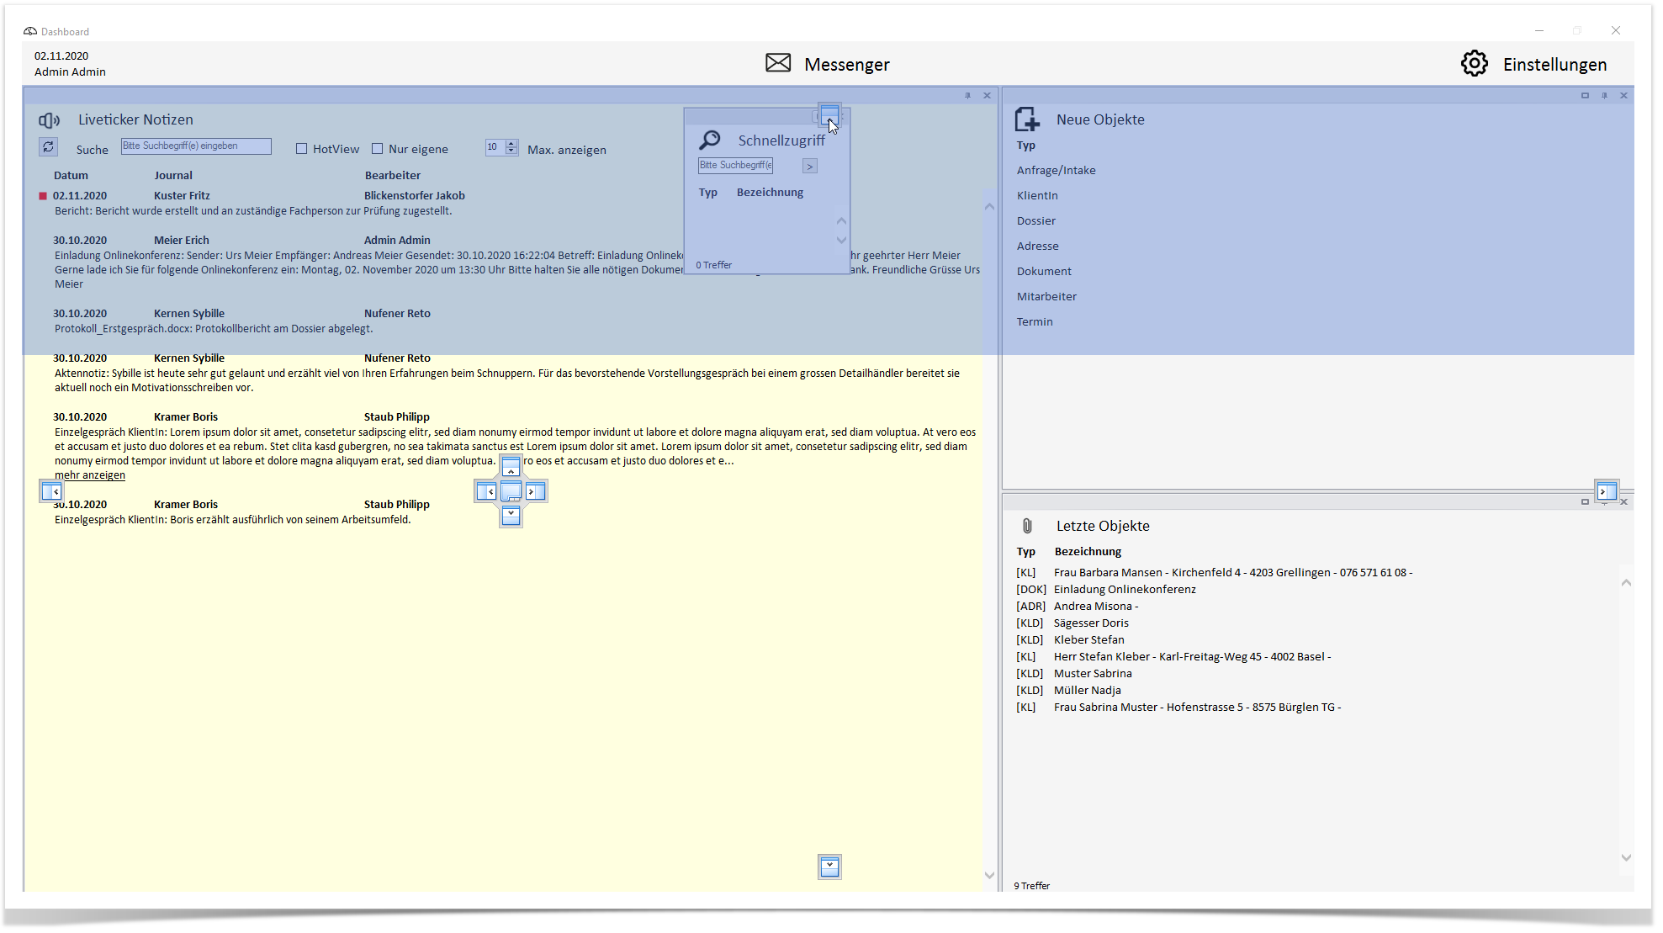Screen dimensions: 1663x933
Task: Decrease Max. anzeigen value with down arrow
Action: [511, 151]
